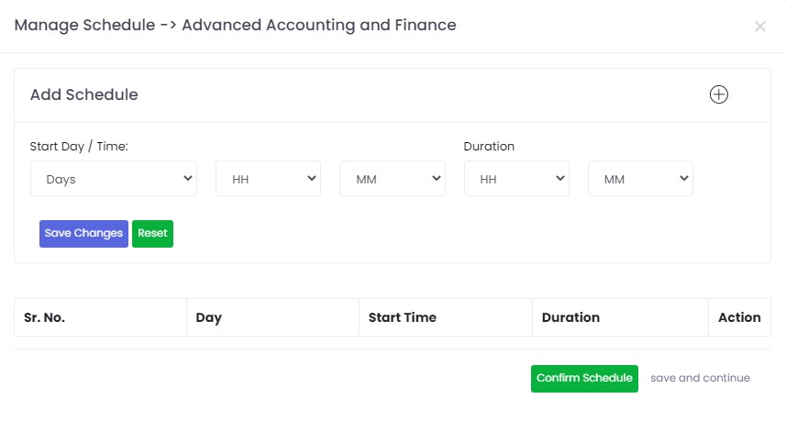This screenshot has width=786, height=421.
Task: Click the Confirm Schedule button
Action: pyautogui.click(x=584, y=378)
